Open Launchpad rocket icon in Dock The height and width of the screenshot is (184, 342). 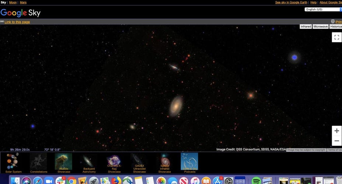(x=94, y=181)
